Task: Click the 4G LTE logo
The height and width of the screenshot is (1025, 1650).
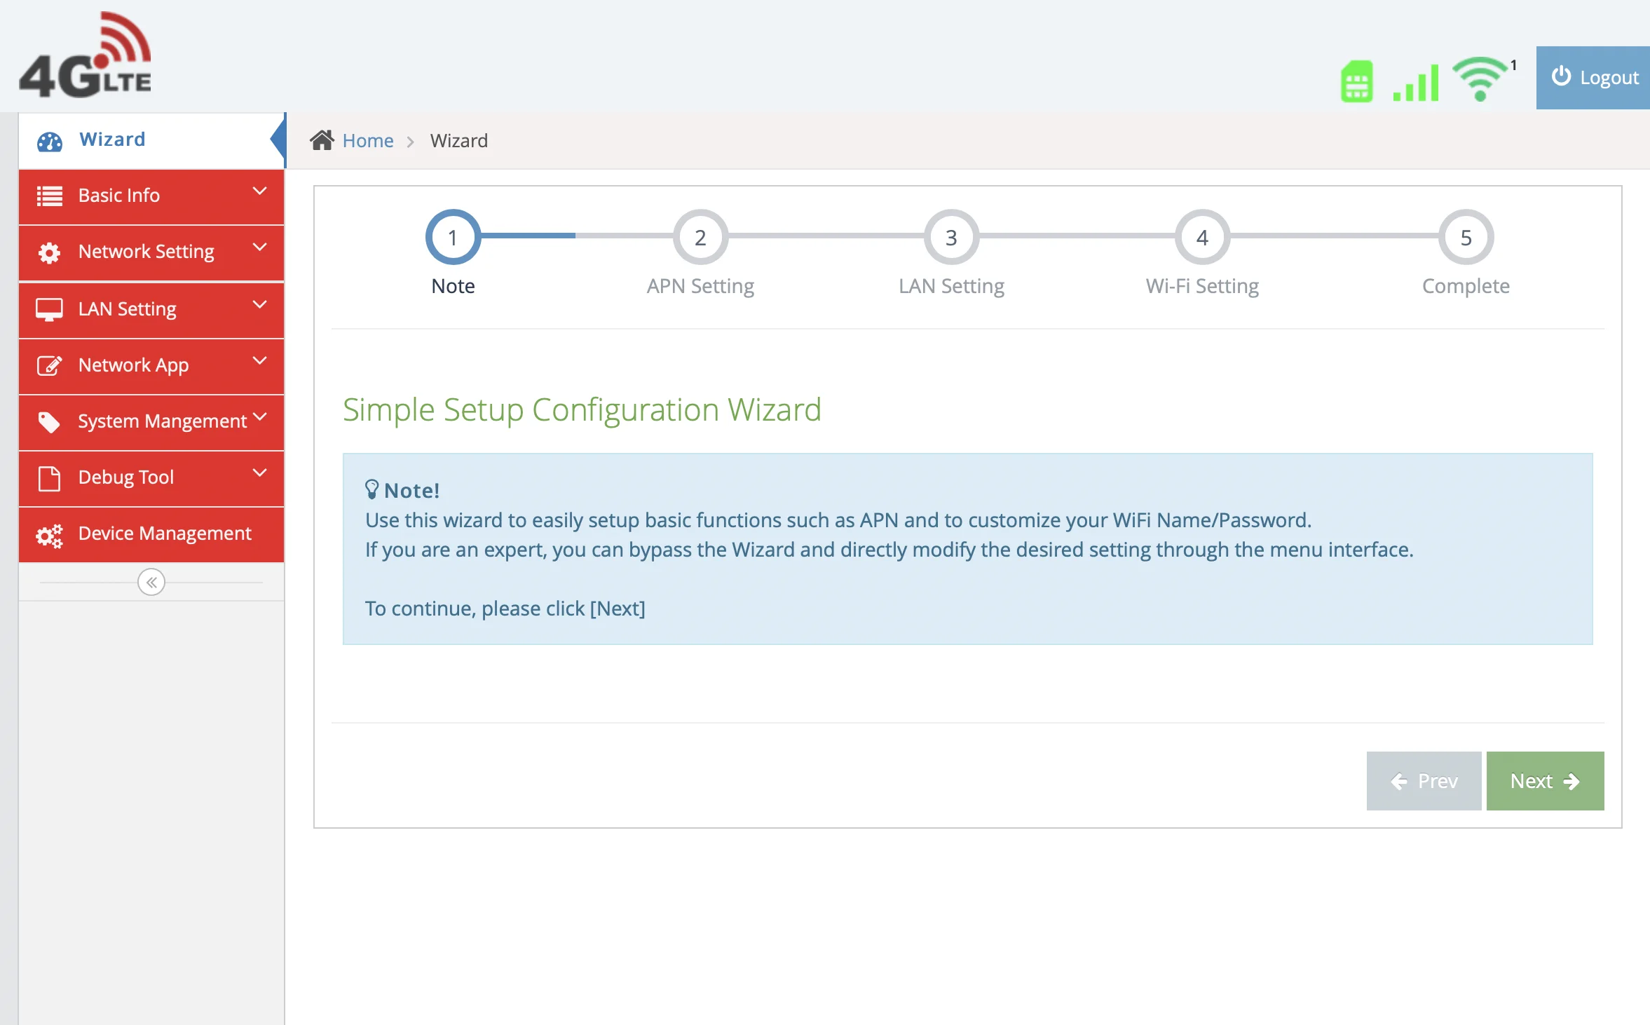Action: (x=86, y=56)
